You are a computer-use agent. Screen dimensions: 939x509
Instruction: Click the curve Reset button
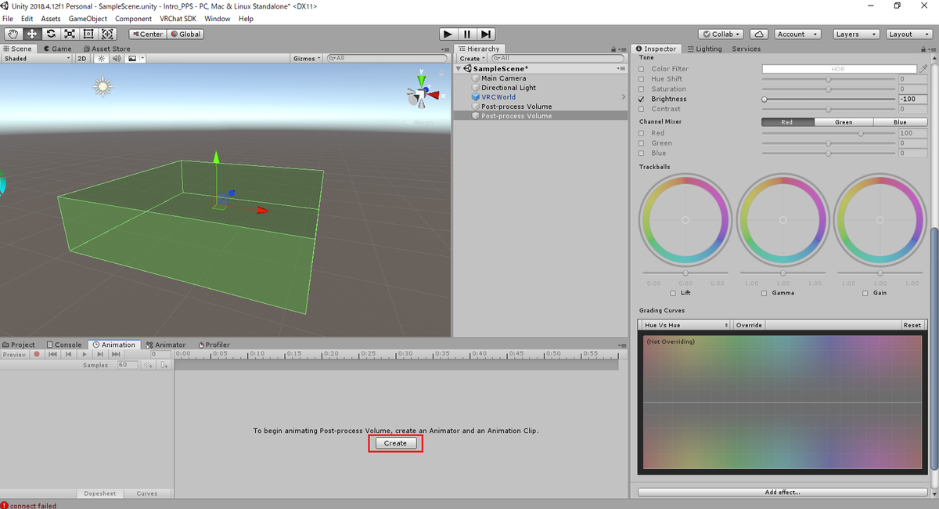pyautogui.click(x=912, y=325)
